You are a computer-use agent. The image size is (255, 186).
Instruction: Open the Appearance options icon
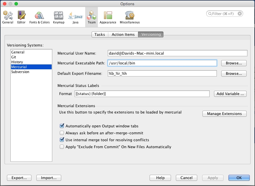tap(108, 16)
